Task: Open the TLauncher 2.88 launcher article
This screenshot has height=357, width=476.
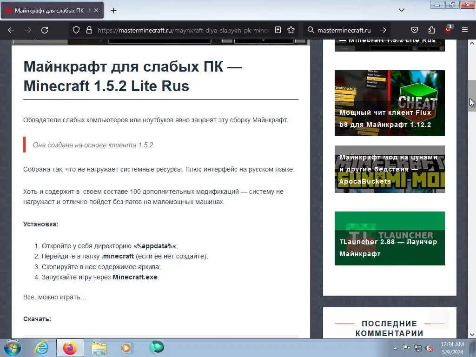Action: (x=390, y=238)
